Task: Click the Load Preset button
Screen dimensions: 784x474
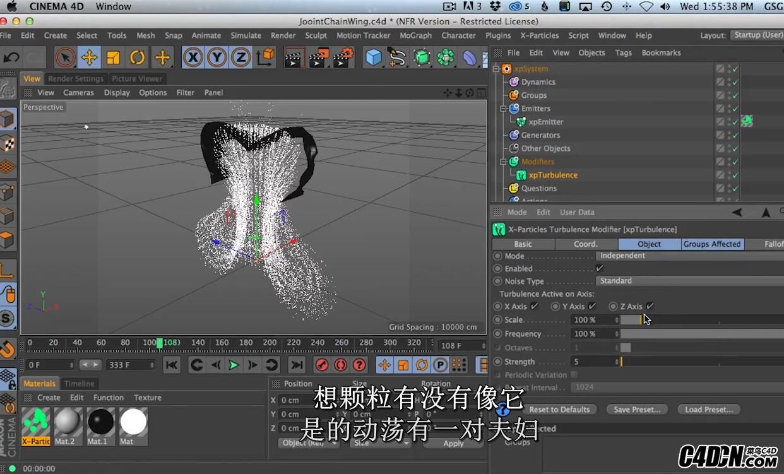Action: click(x=709, y=409)
